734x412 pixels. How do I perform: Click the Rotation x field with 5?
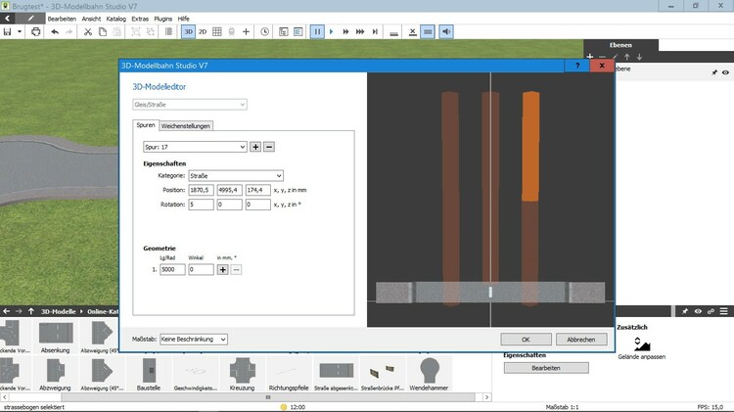tap(201, 205)
